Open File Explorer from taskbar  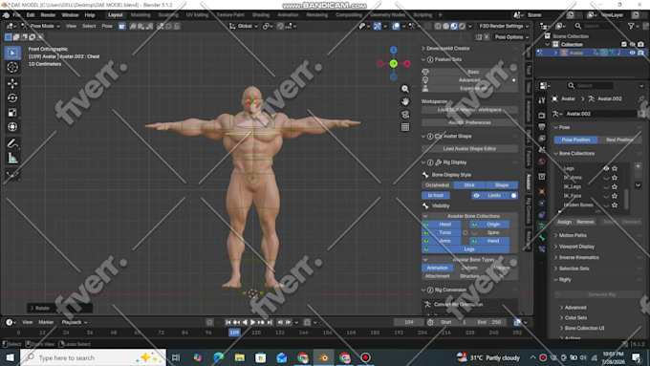pyautogui.click(x=239, y=357)
